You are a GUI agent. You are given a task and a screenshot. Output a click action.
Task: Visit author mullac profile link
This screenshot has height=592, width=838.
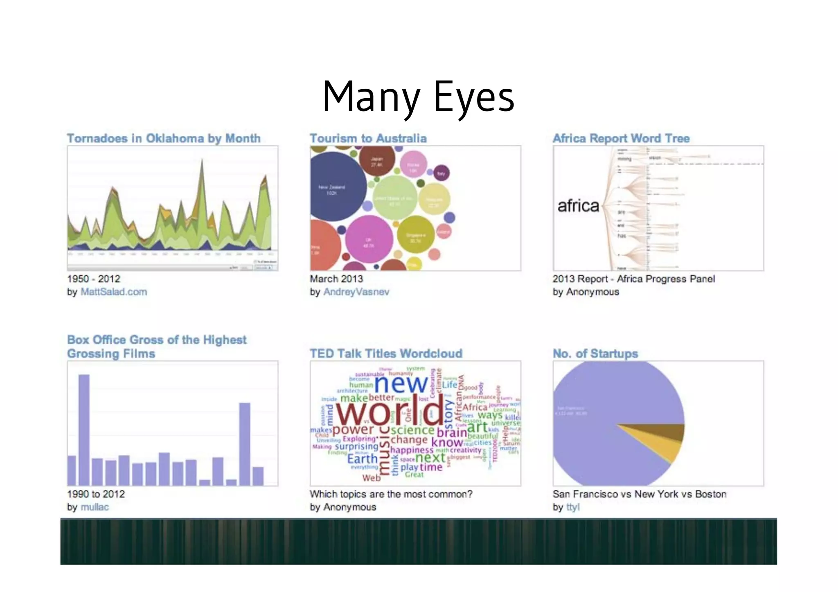[x=95, y=507]
